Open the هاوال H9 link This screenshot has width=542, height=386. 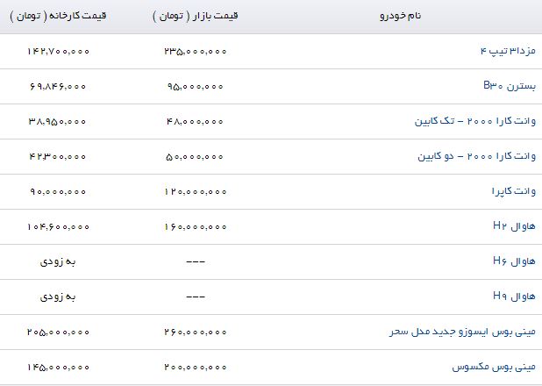click(x=514, y=296)
